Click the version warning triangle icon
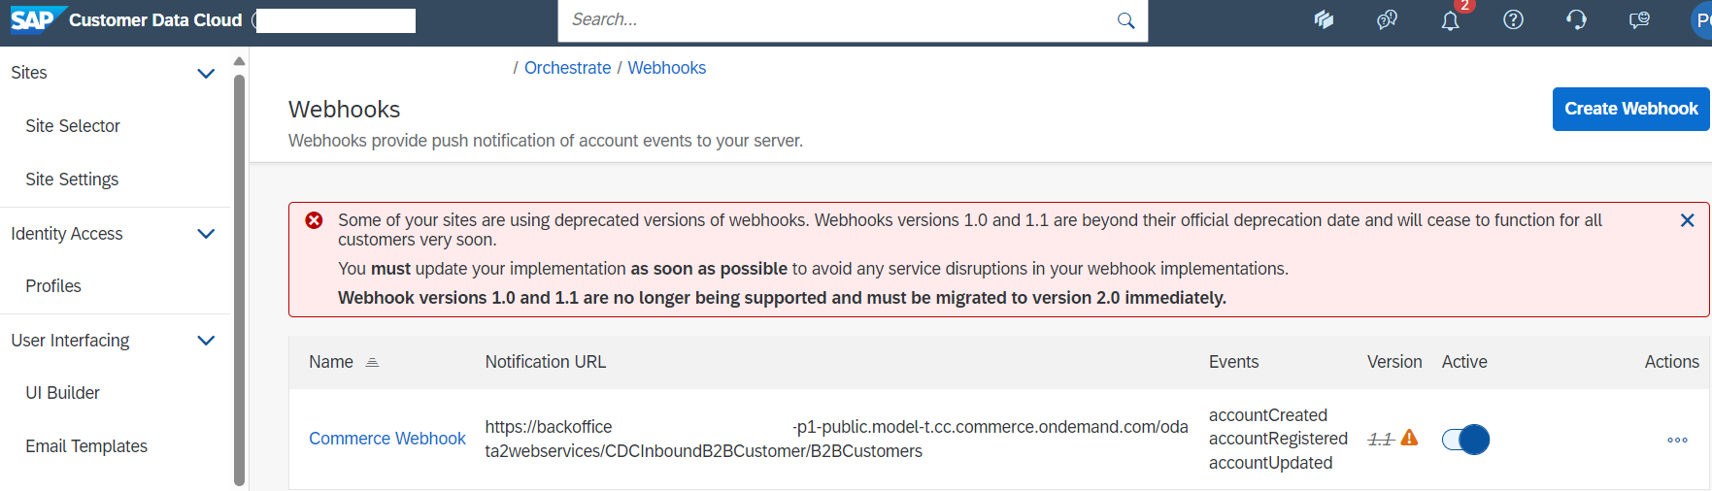This screenshot has height=491, width=1712. click(1409, 438)
